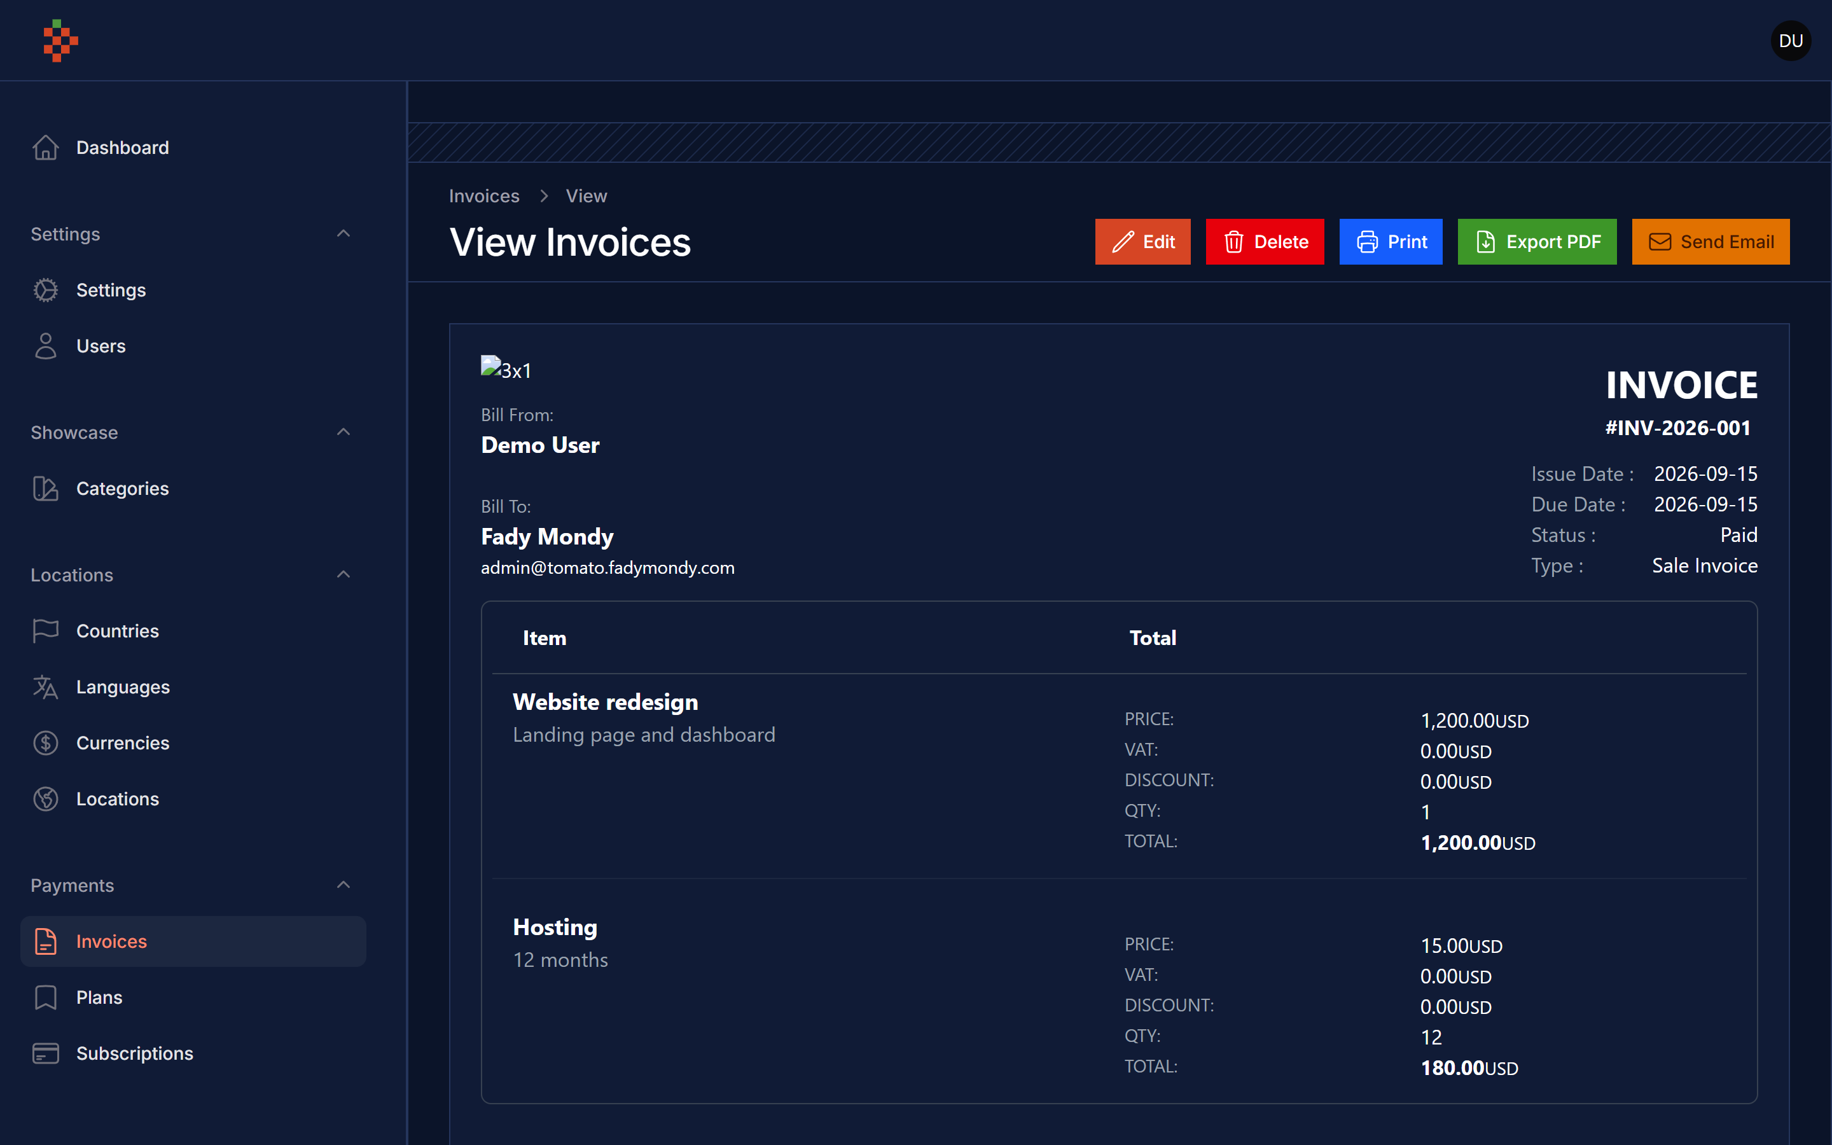Open the Dashboard menu item
1832x1145 pixels.
[193, 148]
